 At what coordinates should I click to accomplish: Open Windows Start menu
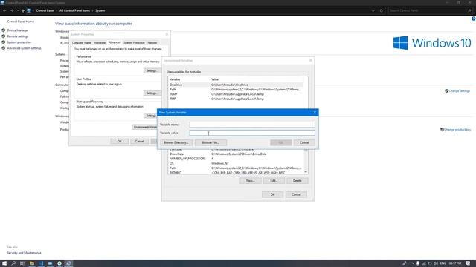(4, 263)
